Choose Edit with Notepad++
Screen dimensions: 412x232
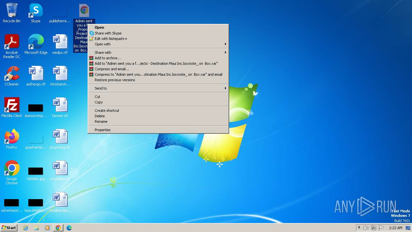pos(158,39)
